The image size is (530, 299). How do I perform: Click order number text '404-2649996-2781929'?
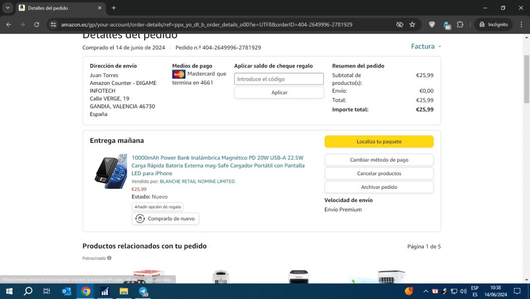[x=231, y=48]
